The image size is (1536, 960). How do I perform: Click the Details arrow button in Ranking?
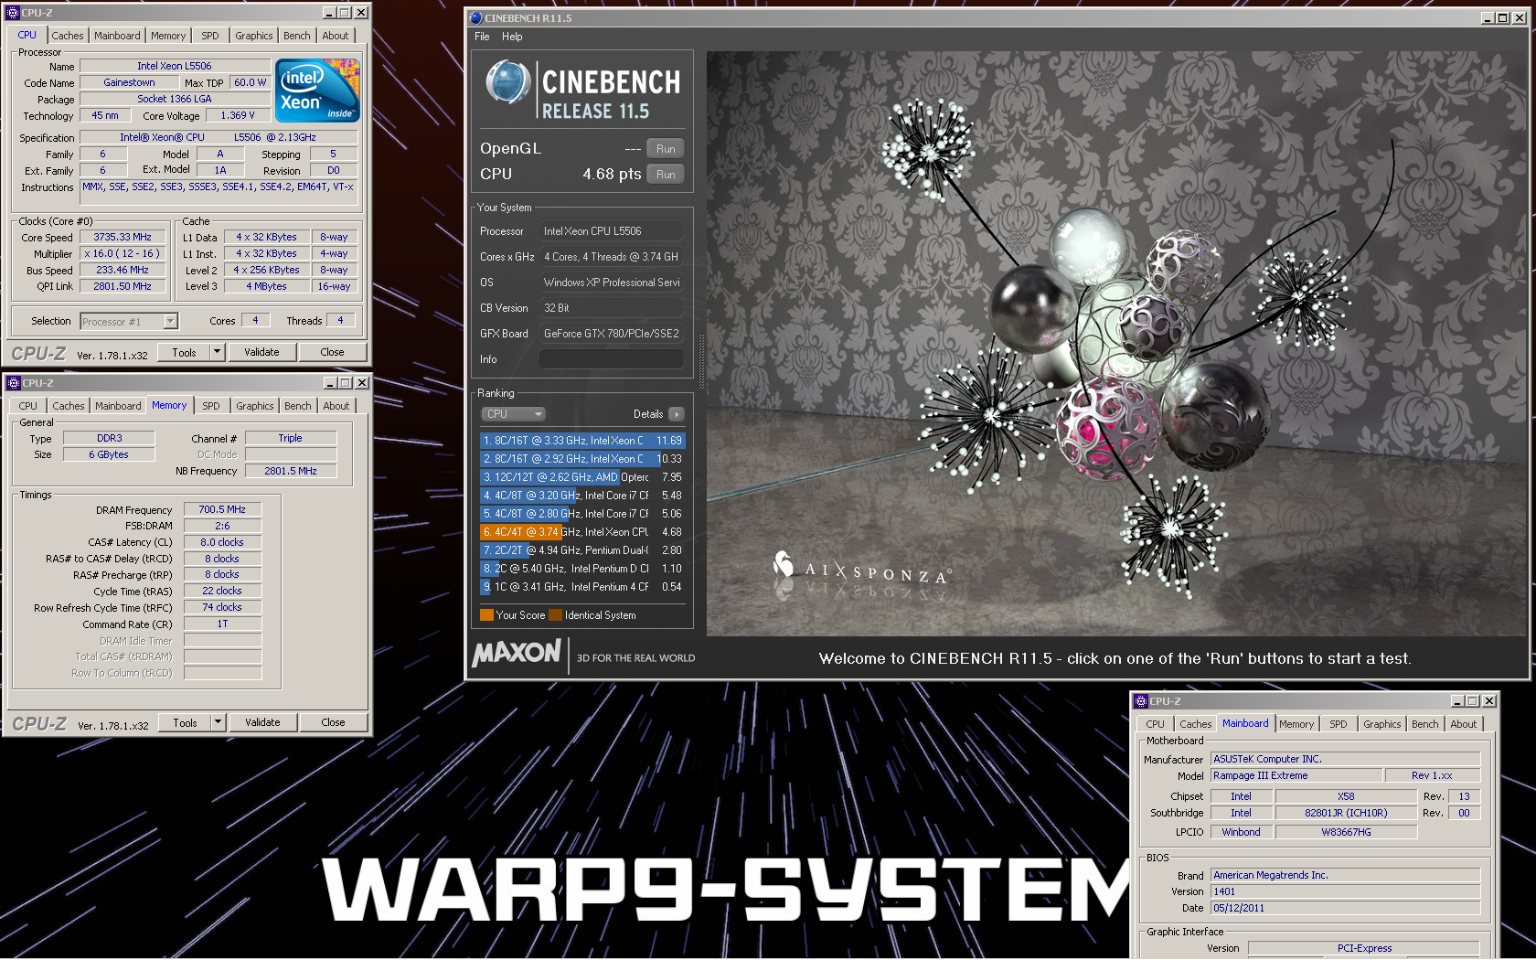click(x=677, y=414)
